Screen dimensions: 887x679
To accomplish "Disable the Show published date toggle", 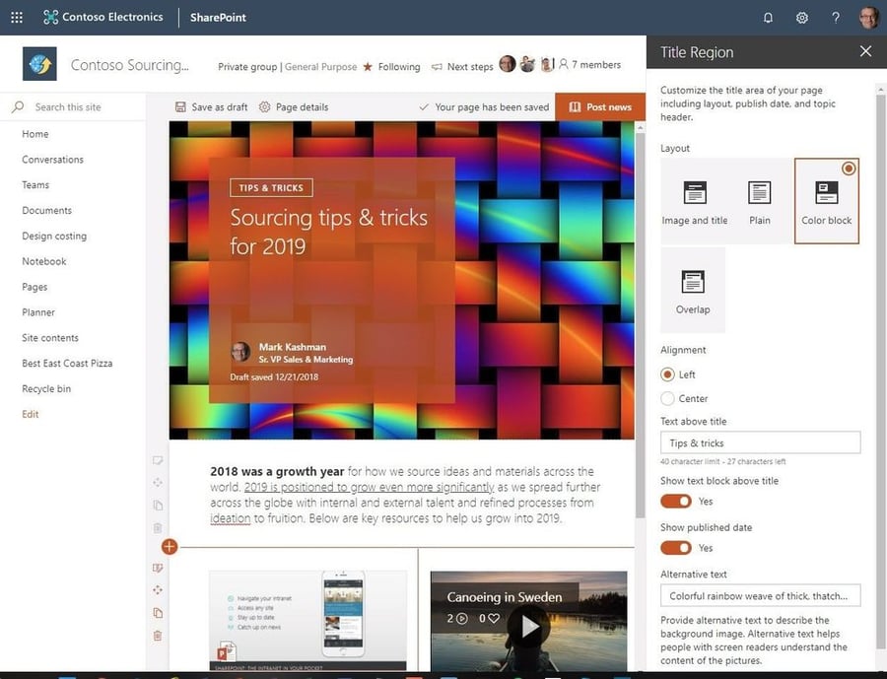I will point(675,548).
